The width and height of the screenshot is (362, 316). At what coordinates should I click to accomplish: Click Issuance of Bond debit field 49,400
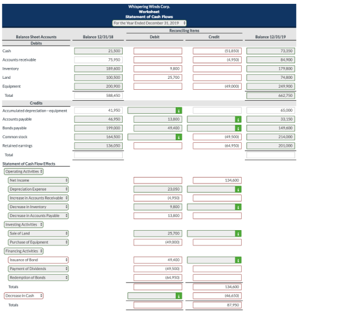tap(158, 260)
